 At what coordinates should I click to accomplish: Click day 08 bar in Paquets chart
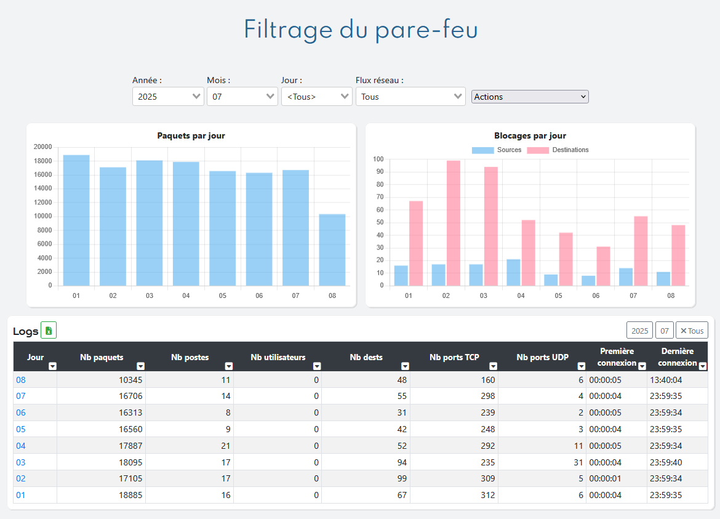(x=332, y=250)
